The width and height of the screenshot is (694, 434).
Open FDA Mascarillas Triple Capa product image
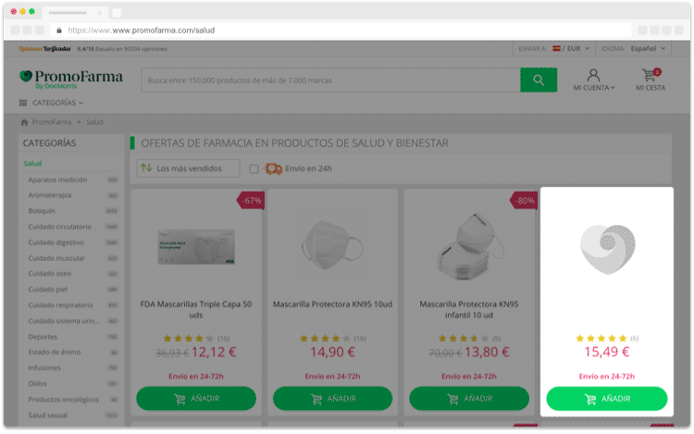click(x=196, y=246)
